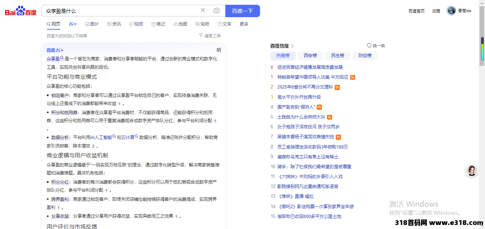The width and height of the screenshot is (485, 229).
Task: Open the user avatar profile picture
Action: [x=451, y=11]
